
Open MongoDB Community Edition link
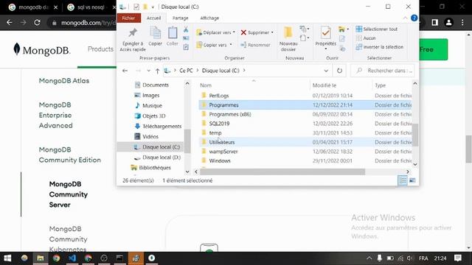point(69,155)
